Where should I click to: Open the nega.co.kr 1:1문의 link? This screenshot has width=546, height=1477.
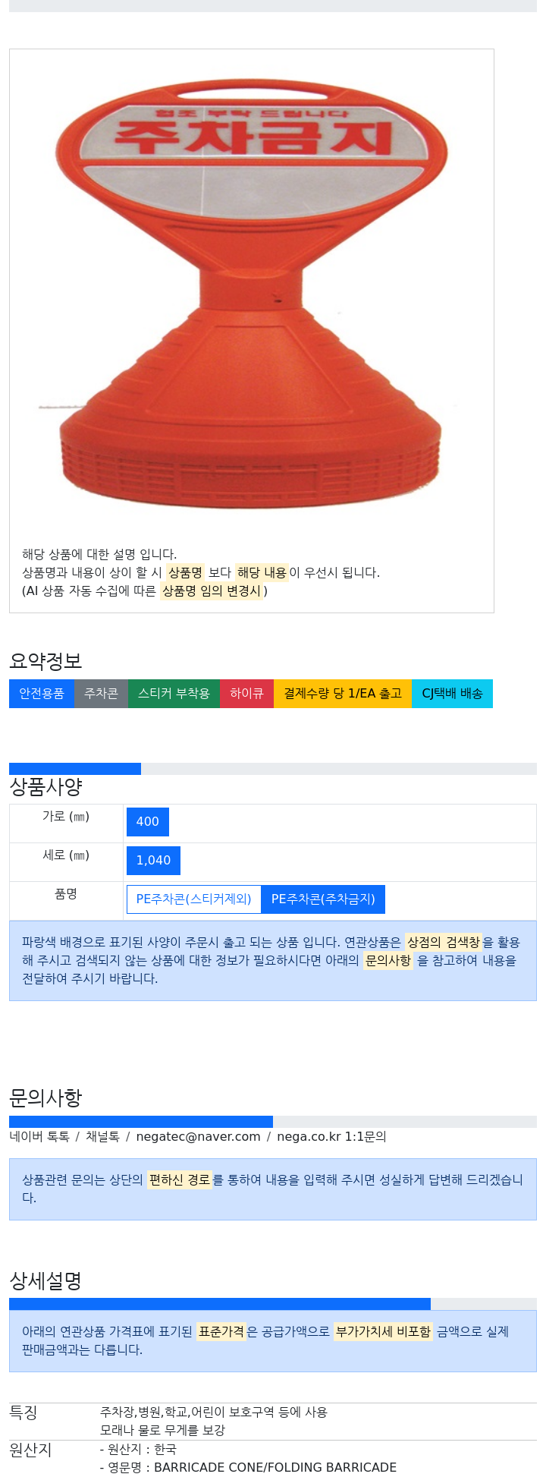[331, 1137]
